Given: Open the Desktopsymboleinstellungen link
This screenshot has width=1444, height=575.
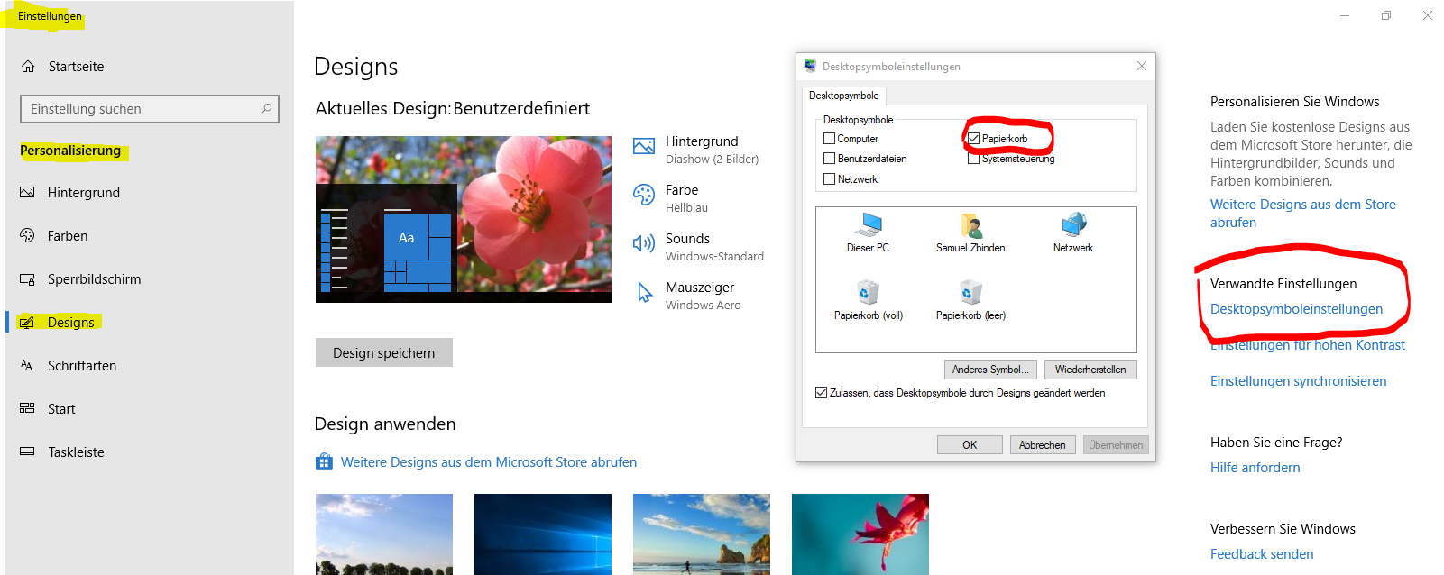Looking at the screenshot, I should [1296, 309].
